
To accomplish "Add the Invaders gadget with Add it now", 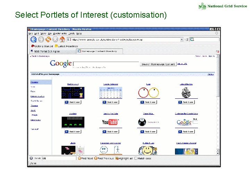I will pyautogui.click(x=73, y=132).
